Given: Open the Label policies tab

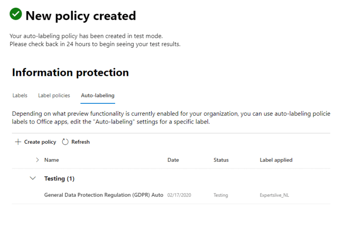Looking at the screenshot, I should pyautogui.click(x=54, y=96).
